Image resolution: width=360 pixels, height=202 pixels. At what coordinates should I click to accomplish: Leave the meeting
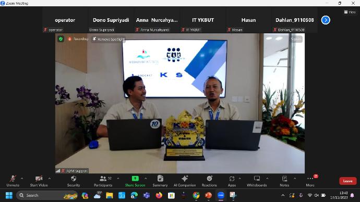[x=348, y=181]
